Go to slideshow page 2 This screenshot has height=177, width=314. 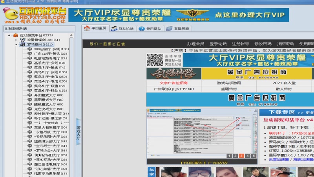(x=235, y=156)
